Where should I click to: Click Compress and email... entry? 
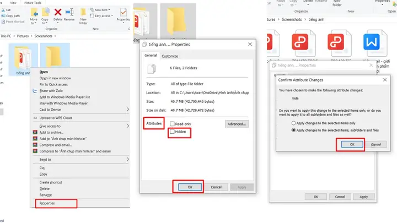[56, 145]
